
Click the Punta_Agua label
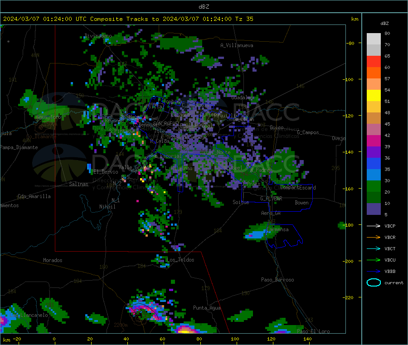click(x=207, y=308)
